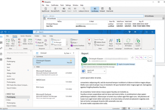
Task: Open Filter Email dropdown
Action: (99, 45)
